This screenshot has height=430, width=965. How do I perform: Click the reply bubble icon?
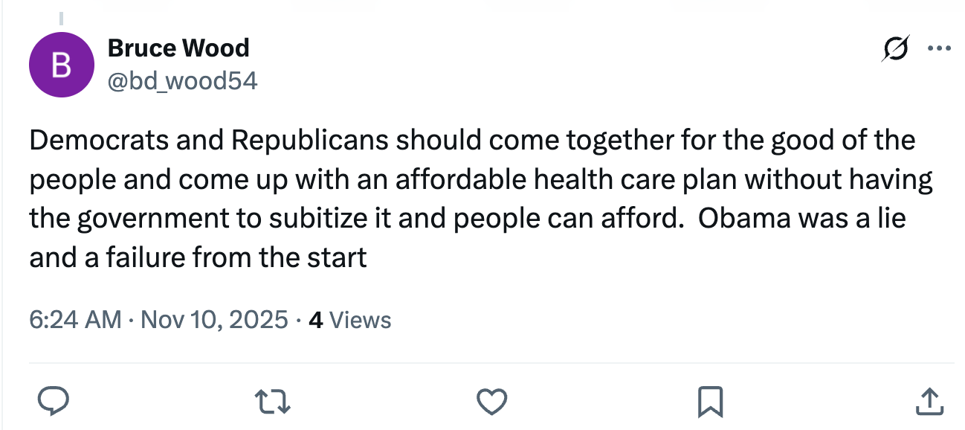point(52,400)
